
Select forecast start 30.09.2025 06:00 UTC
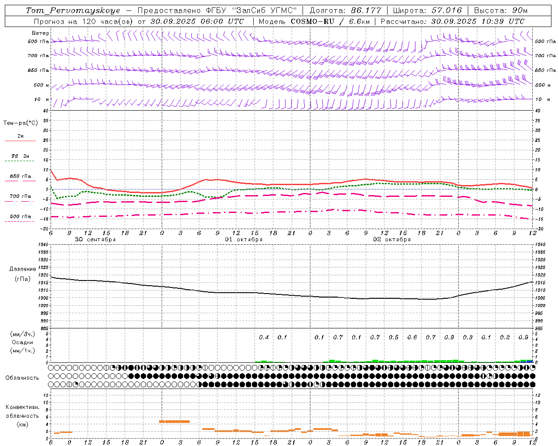tap(197, 21)
